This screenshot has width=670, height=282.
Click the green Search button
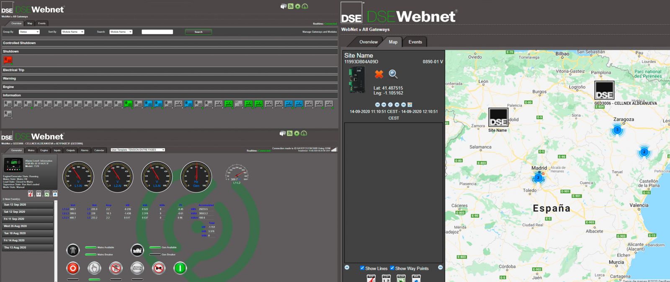[198, 32]
